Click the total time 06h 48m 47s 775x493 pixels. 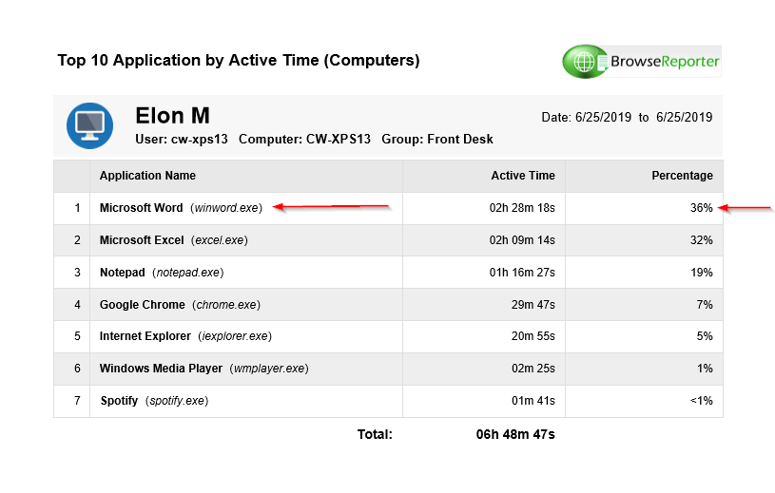[x=515, y=434]
